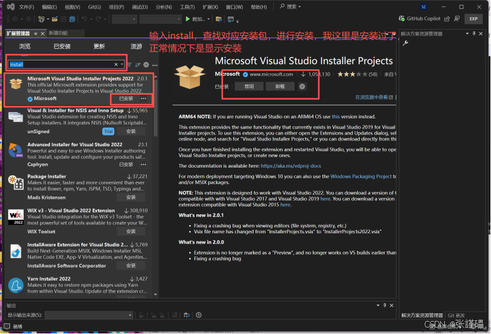Image resolution: width=491 pixels, height=334 pixels.
Task: Pin the Solution Explorer panel
Action: [x=474, y=34]
